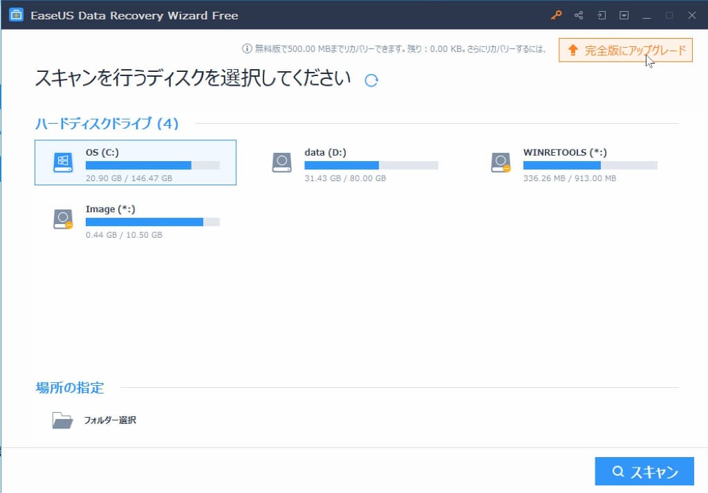
Task: Click the data (D:) usage bar
Action: 371,165
